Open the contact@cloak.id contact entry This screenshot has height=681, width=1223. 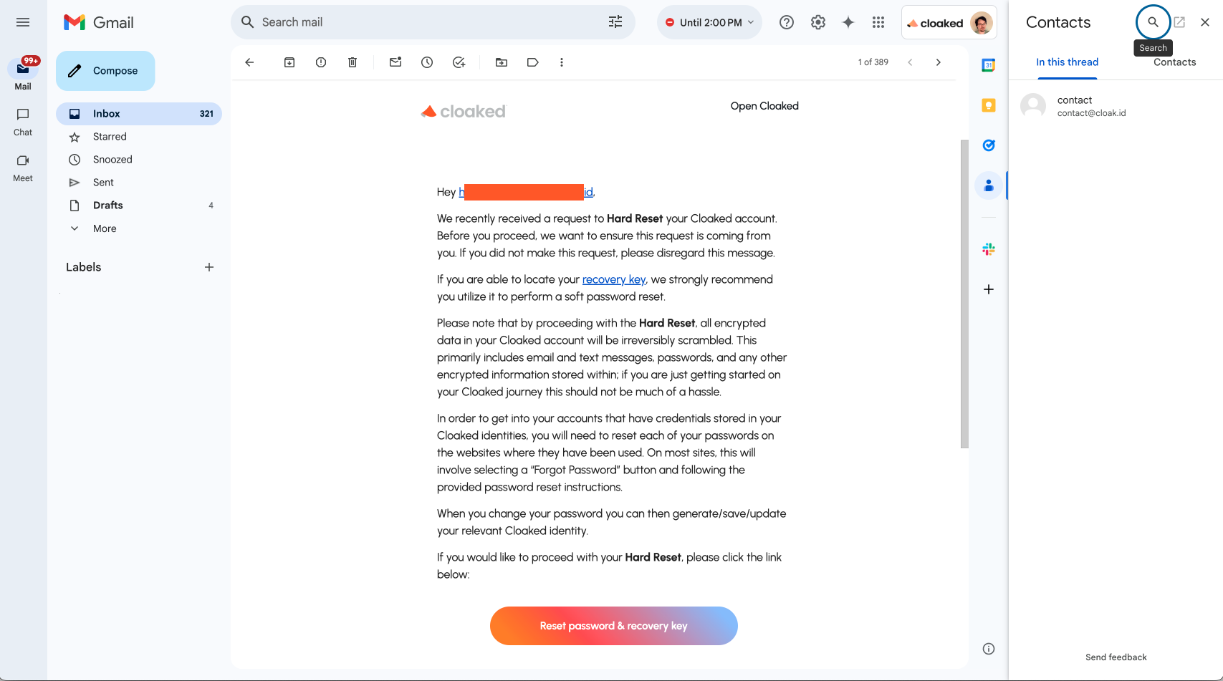pyautogui.click(x=1116, y=106)
